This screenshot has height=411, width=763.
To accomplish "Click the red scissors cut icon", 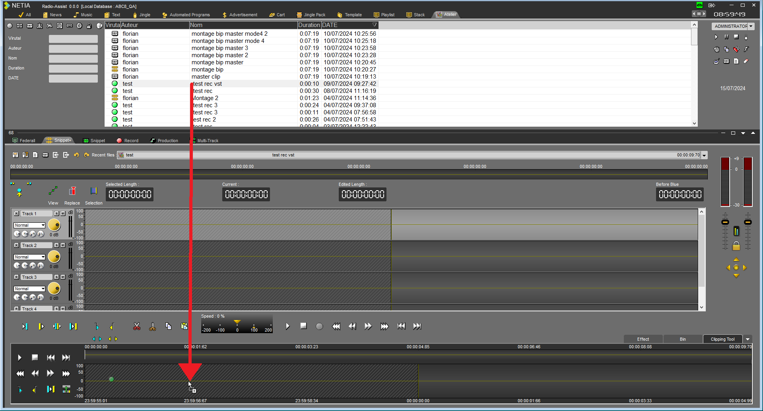I will click(x=137, y=326).
